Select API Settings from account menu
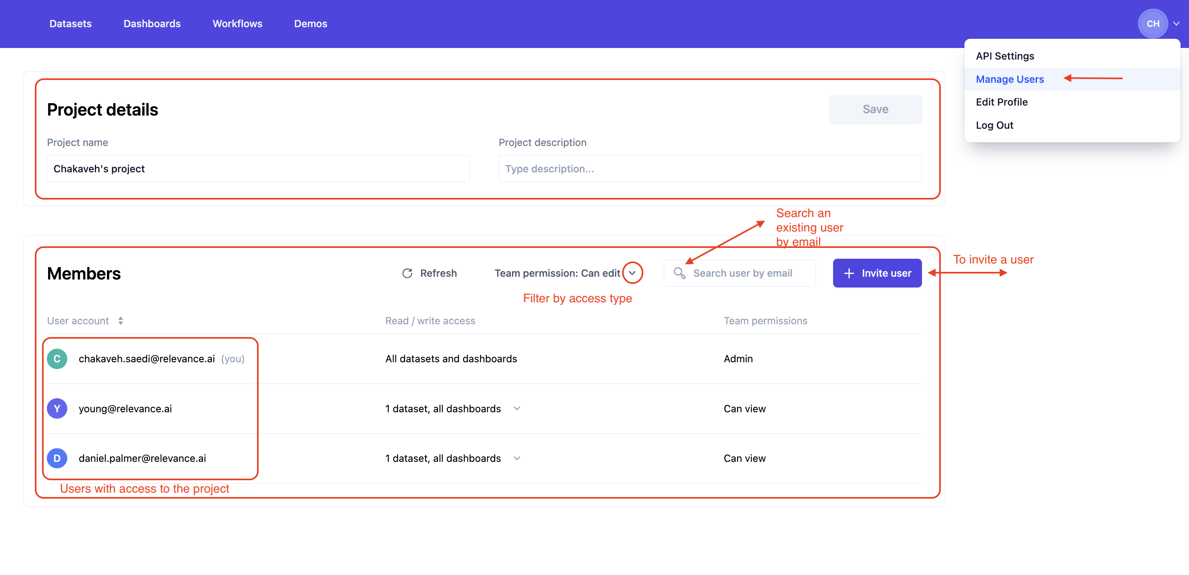The height and width of the screenshot is (575, 1189). 1005,56
